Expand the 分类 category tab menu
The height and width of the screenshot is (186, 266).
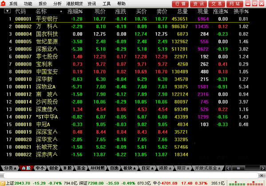click(10, 168)
